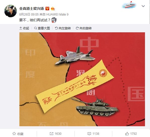The image size is (150, 137).
Task: Click the orange V verification badge
Action: [47, 9]
